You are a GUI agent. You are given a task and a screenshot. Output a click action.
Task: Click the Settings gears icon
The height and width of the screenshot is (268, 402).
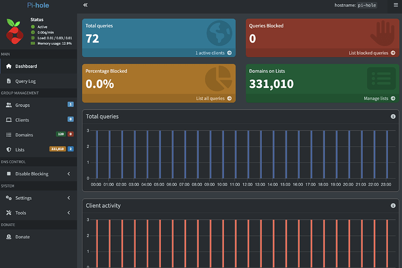9,198
